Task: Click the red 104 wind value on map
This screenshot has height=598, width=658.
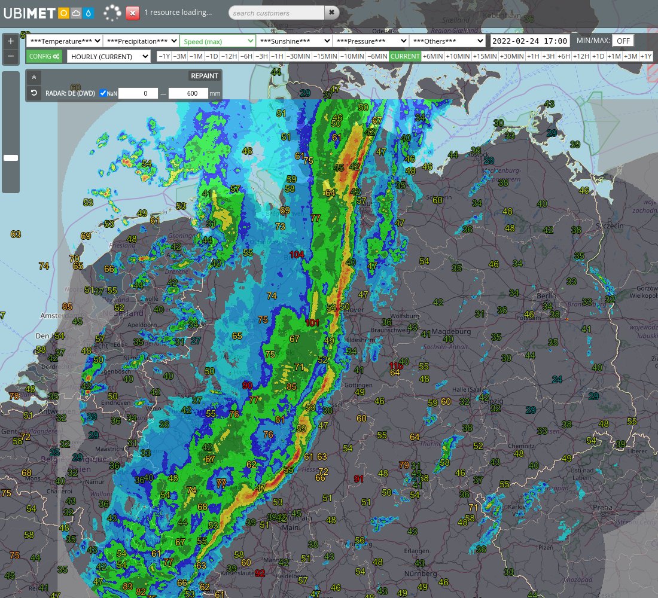Action: [x=297, y=254]
